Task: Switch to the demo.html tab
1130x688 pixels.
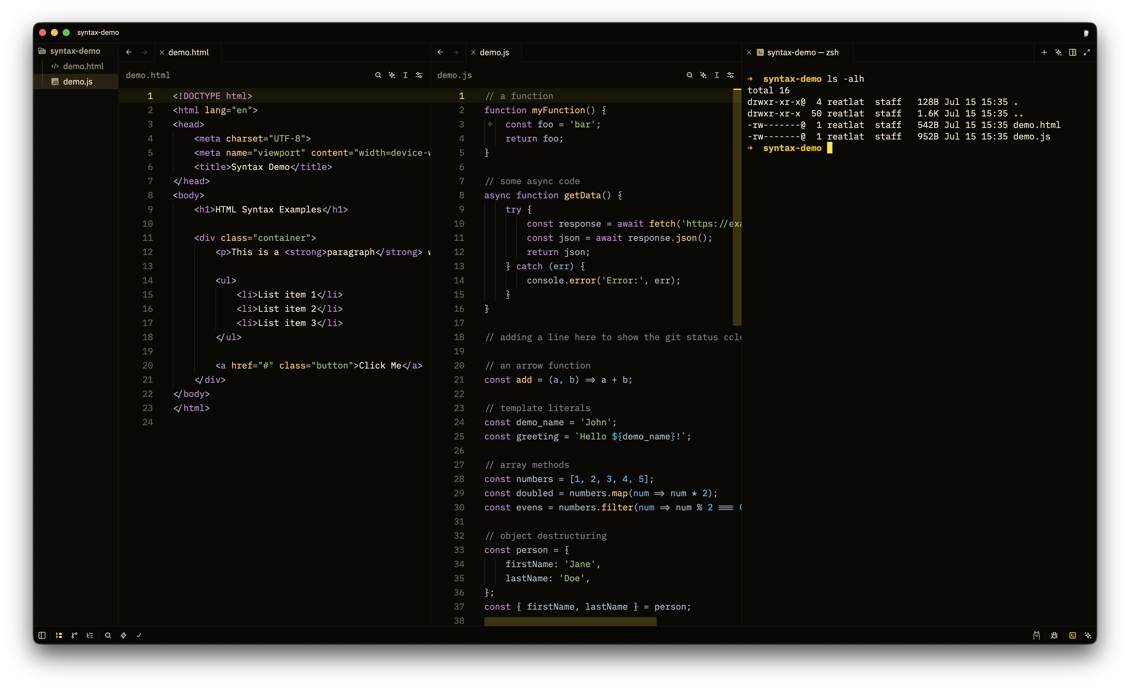Action: click(x=189, y=52)
